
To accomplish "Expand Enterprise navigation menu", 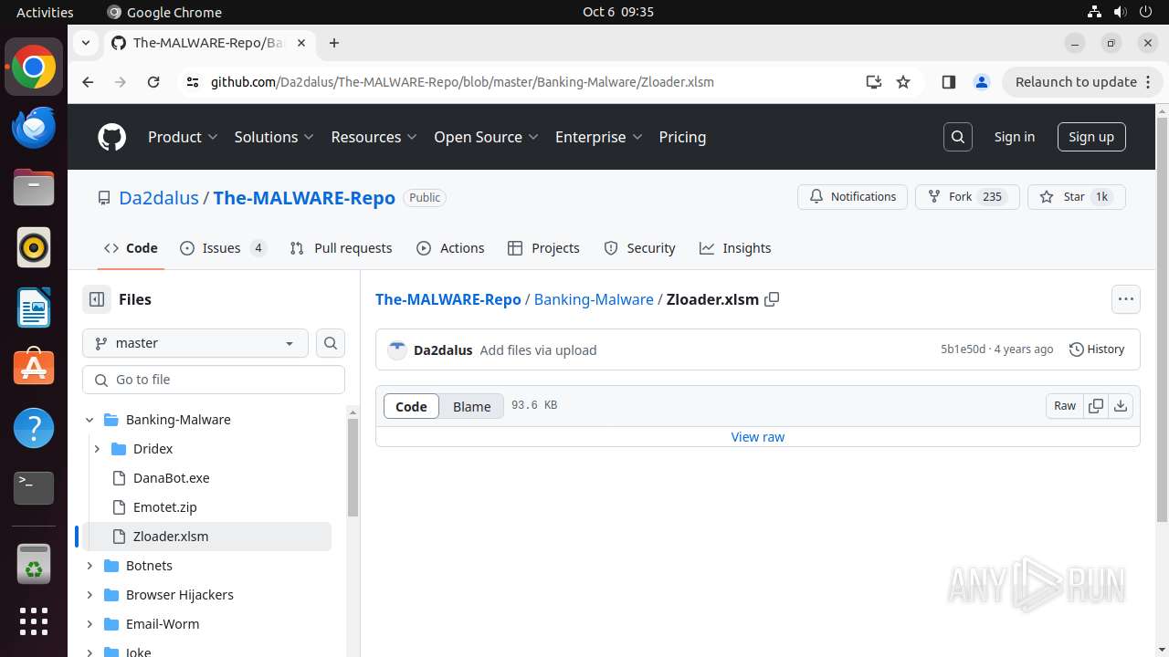I will click(x=599, y=137).
